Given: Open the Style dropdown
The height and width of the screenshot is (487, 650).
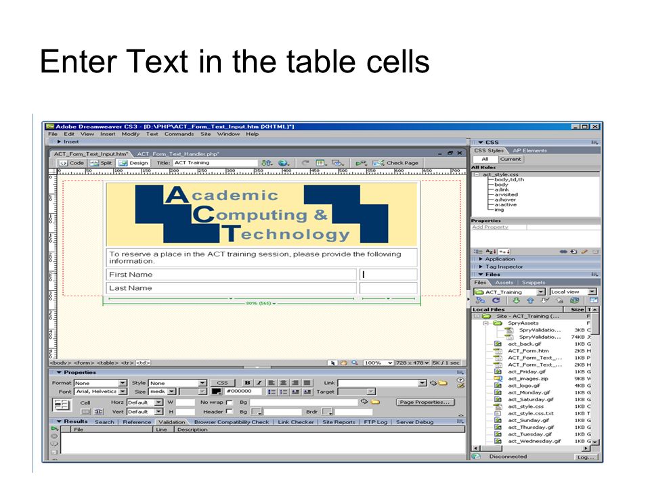Looking at the screenshot, I should tap(202, 383).
